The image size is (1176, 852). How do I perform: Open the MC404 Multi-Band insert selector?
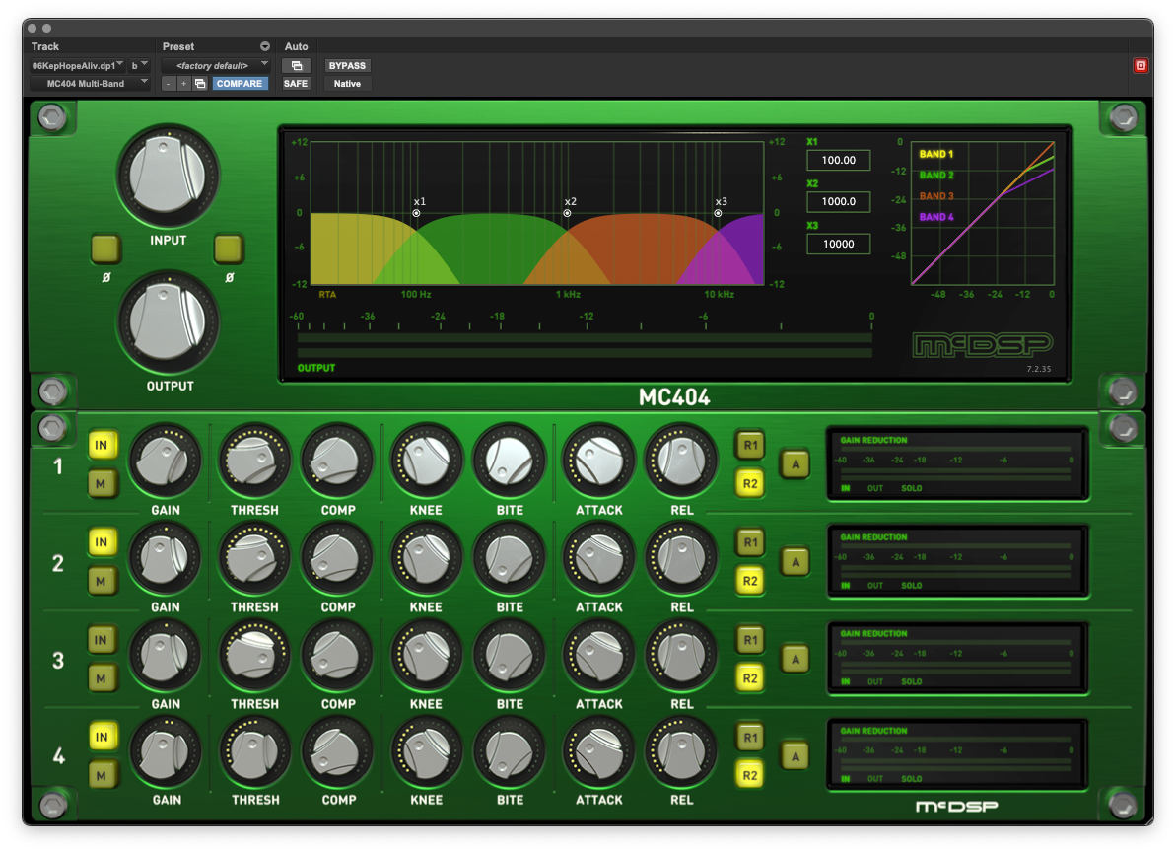(89, 84)
